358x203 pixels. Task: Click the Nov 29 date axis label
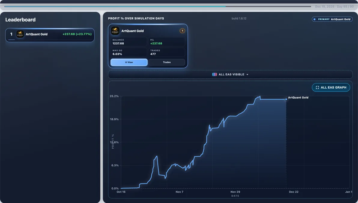[x=235, y=192]
